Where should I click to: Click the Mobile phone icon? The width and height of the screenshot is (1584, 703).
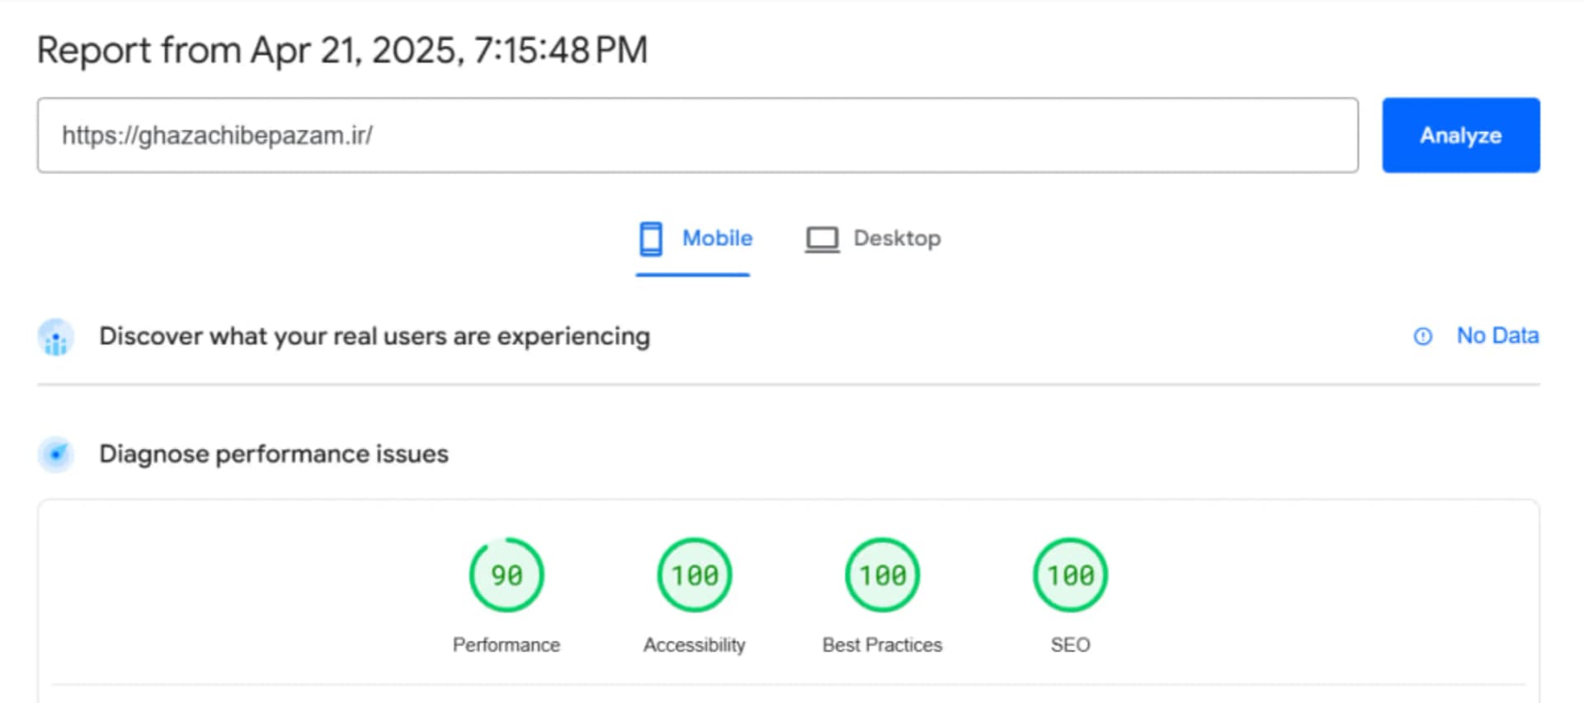click(x=651, y=238)
